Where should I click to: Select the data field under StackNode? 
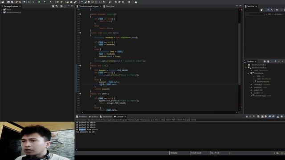click(x=261, y=76)
